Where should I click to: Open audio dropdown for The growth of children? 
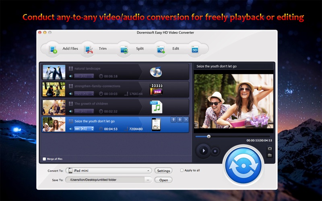click(84, 111)
